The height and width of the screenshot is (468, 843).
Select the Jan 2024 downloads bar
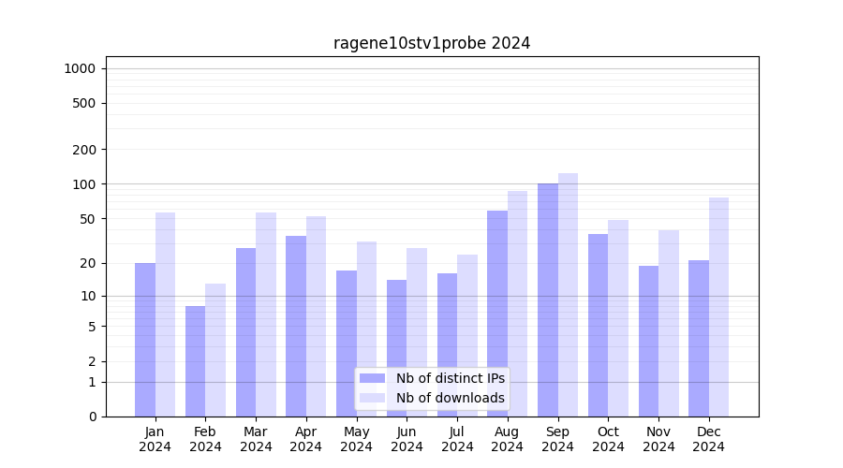(165, 314)
